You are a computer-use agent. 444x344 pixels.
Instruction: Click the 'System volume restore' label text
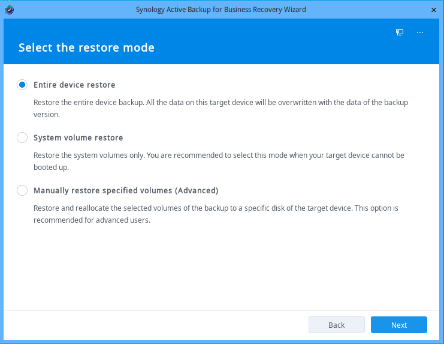tap(78, 137)
